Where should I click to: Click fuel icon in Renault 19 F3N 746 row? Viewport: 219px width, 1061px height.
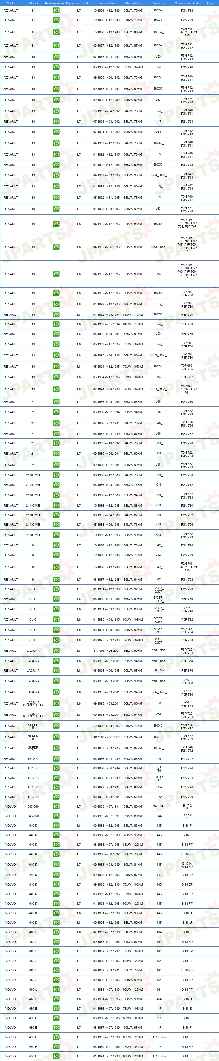(x=56, y=67)
